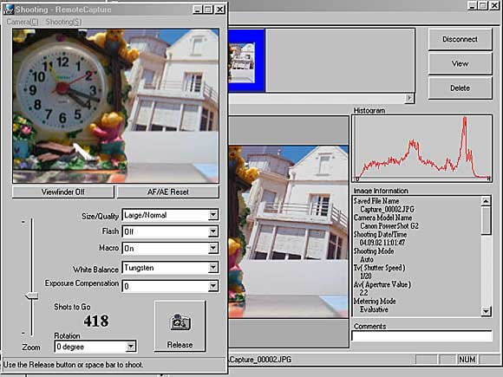This screenshot has height=377, width=503.
Task: Expand the White Balance dropdown
Action: tap(213, 267)
